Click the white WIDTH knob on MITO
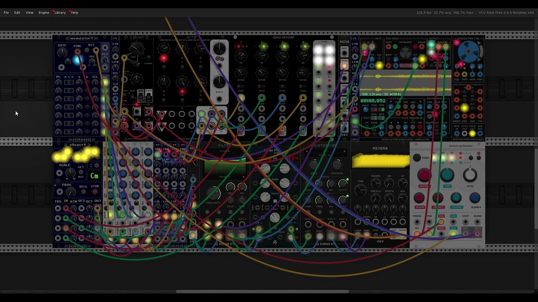 click(219, 81)
